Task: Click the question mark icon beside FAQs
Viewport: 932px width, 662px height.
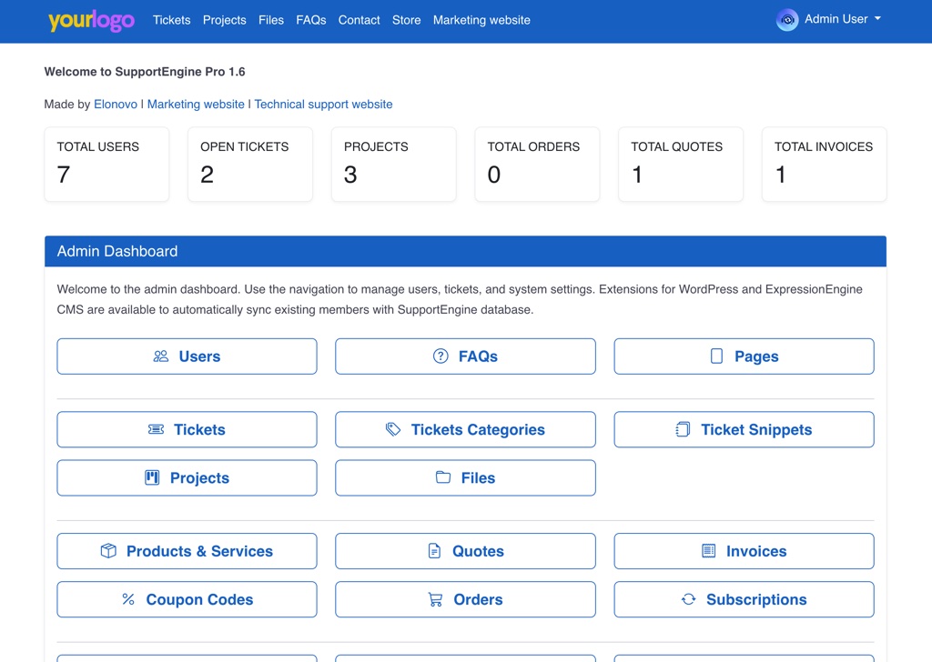Action: click(441, 356)
